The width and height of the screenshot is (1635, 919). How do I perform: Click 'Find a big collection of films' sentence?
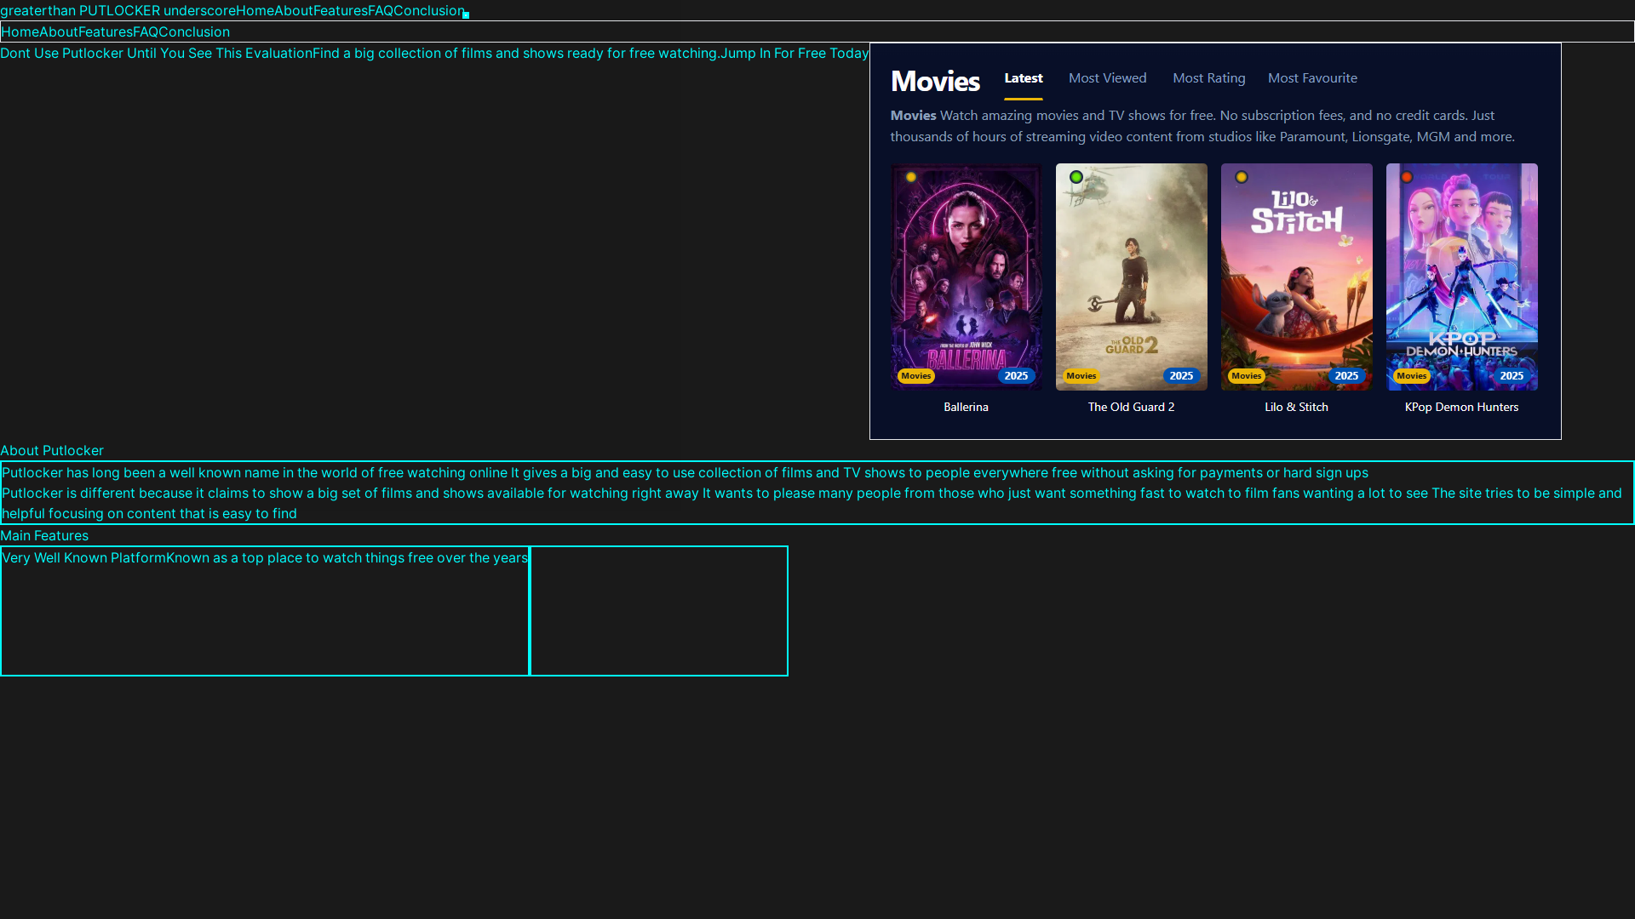516,53
